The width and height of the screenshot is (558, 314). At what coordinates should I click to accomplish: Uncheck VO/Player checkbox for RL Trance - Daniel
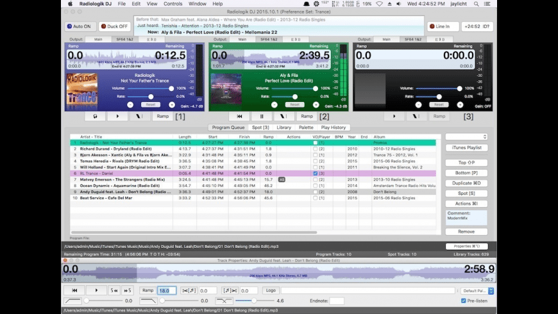(x=316, y=174)
